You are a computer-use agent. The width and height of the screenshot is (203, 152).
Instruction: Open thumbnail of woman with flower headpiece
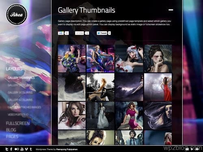click(x=129, y=59)
